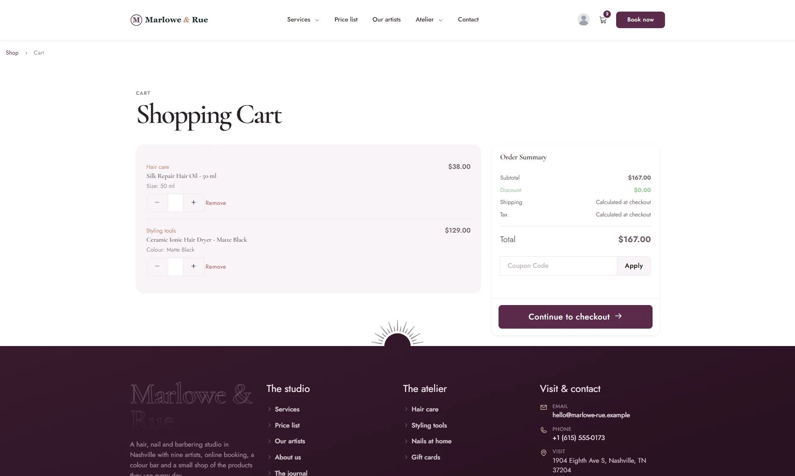The image size is (795, 476).
Task: Expand the Atelier dropdown menu
Action: click(429, 19)
